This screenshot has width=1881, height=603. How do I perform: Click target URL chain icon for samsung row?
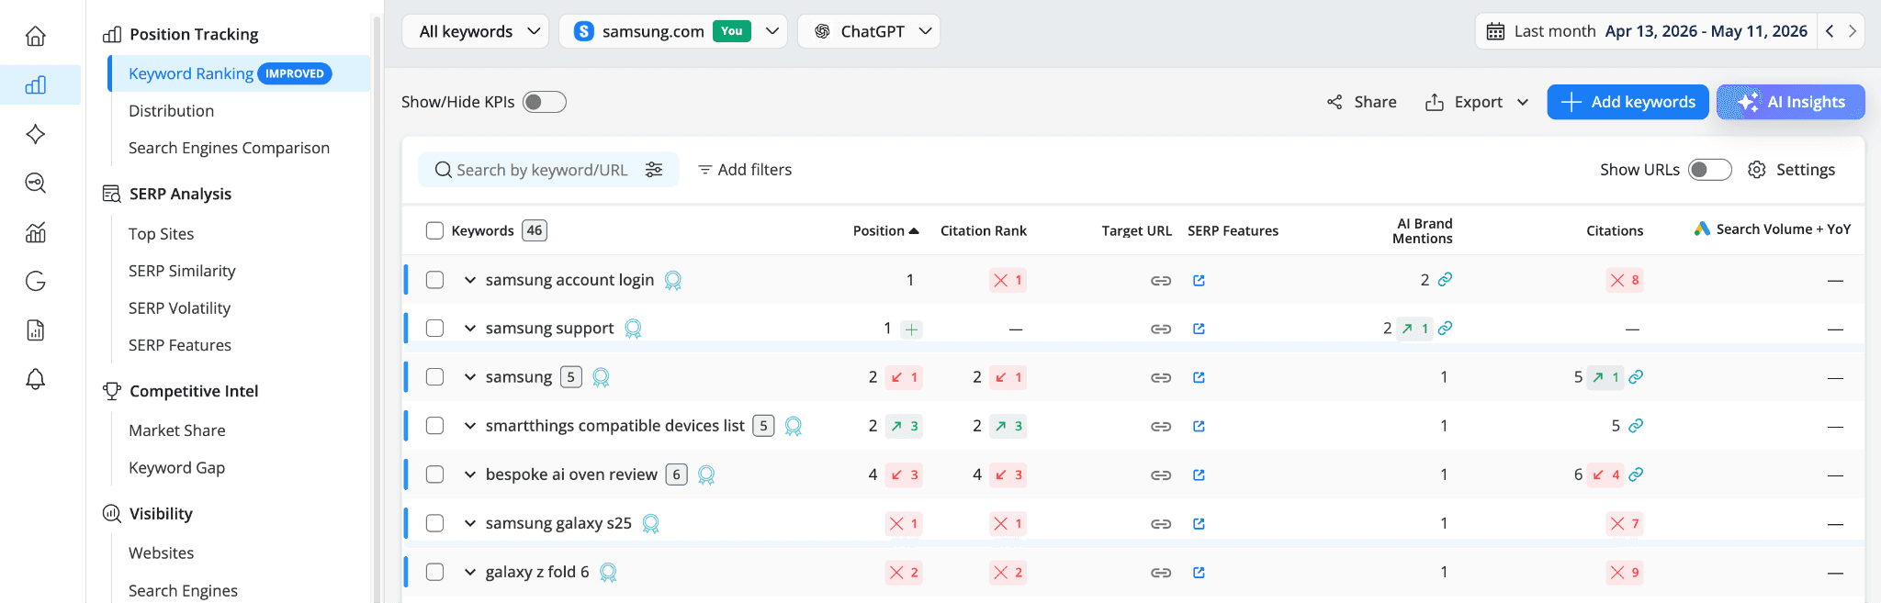point(1161,378)
